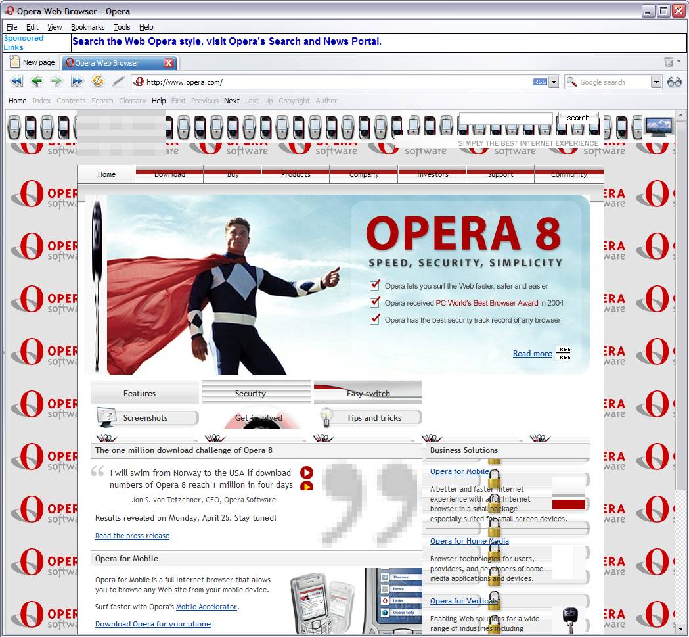Reload the page with the Reload icon

point(98,81)
